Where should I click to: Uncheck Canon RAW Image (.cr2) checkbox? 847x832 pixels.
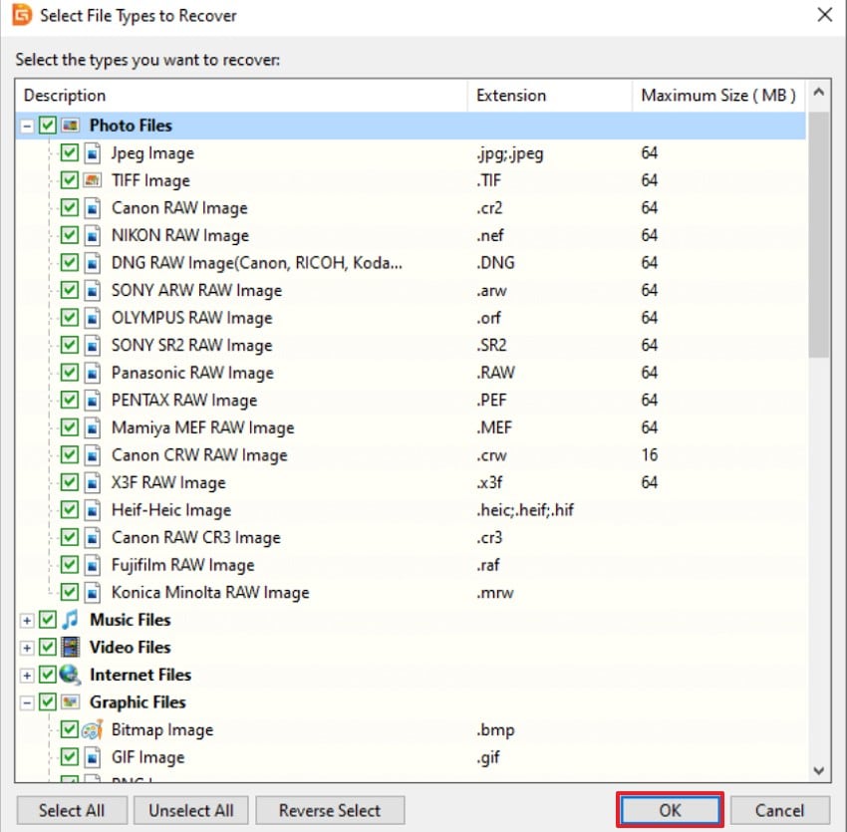69,208
